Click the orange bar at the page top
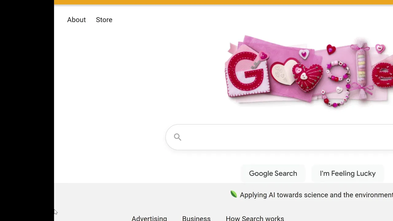This screenshot has width=393, height=221. click(x=224, y=2)
